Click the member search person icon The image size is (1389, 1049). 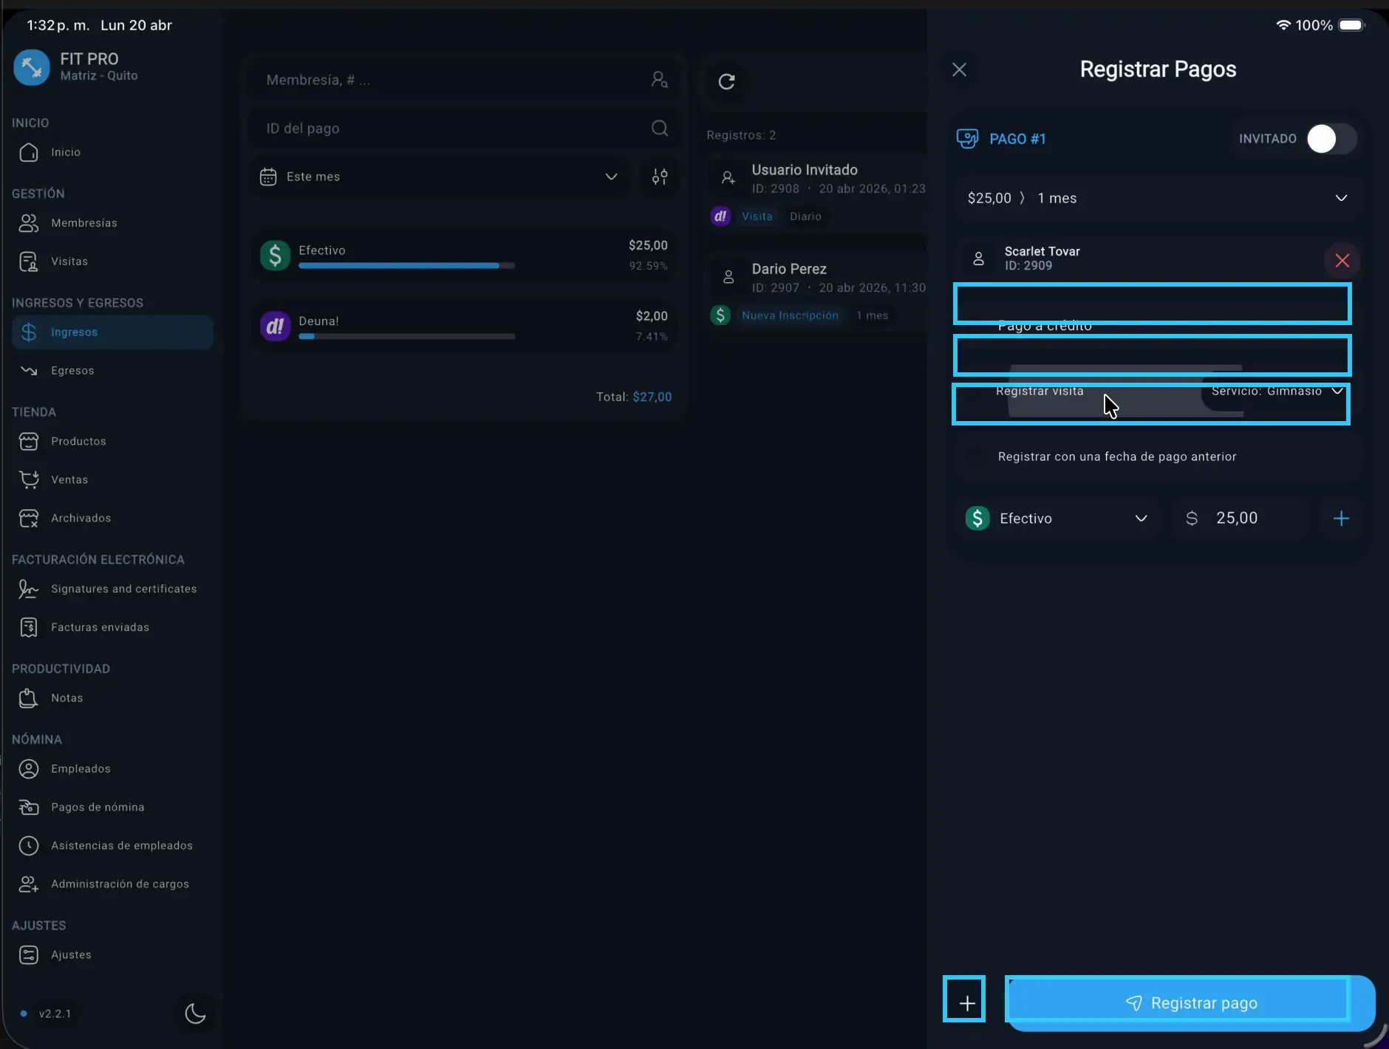[659, 80]
